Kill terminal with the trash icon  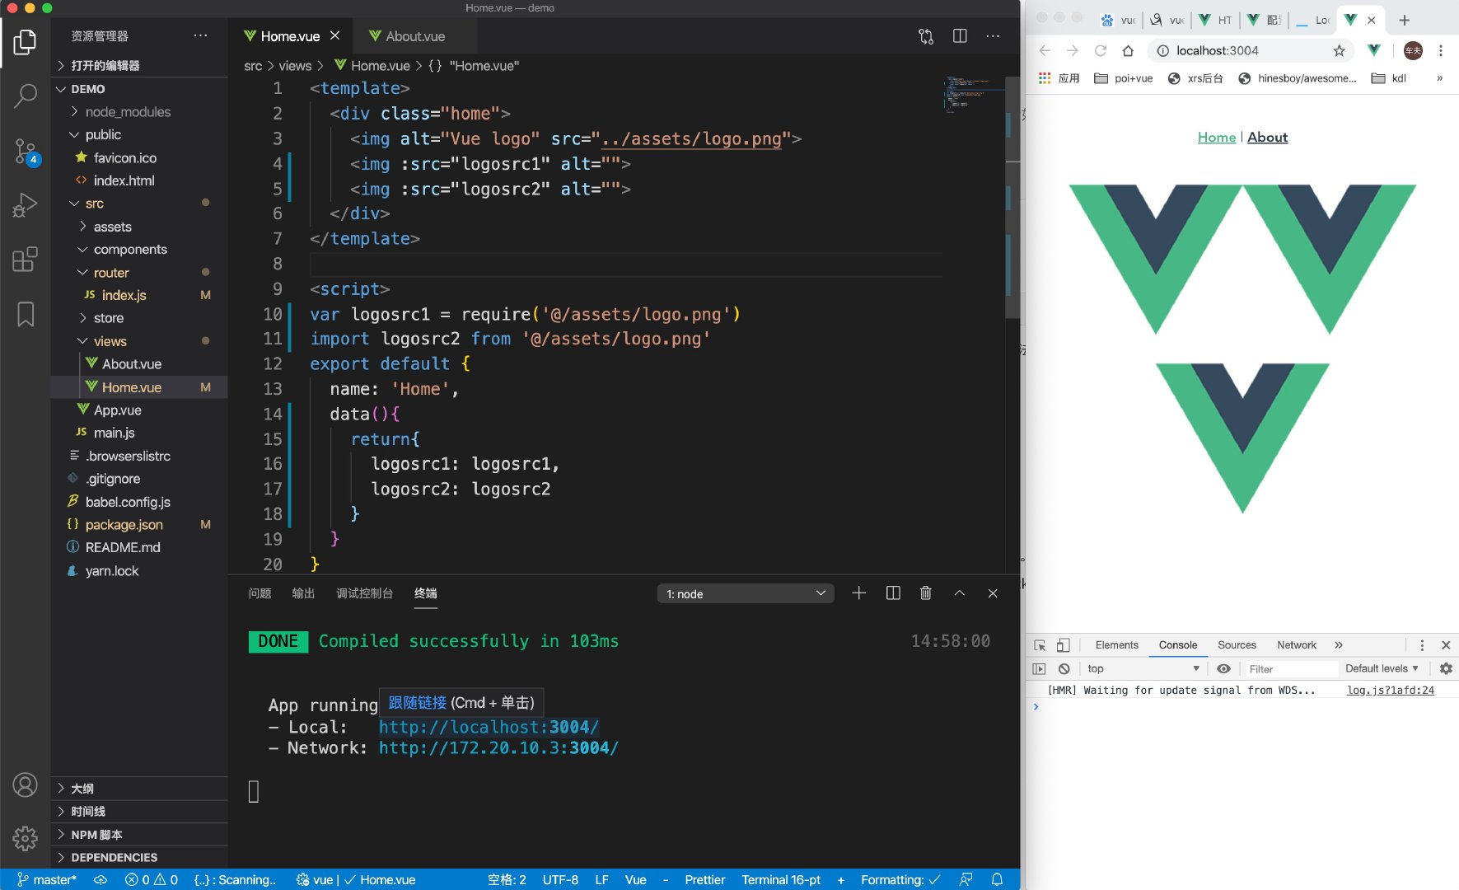point(925,593)
